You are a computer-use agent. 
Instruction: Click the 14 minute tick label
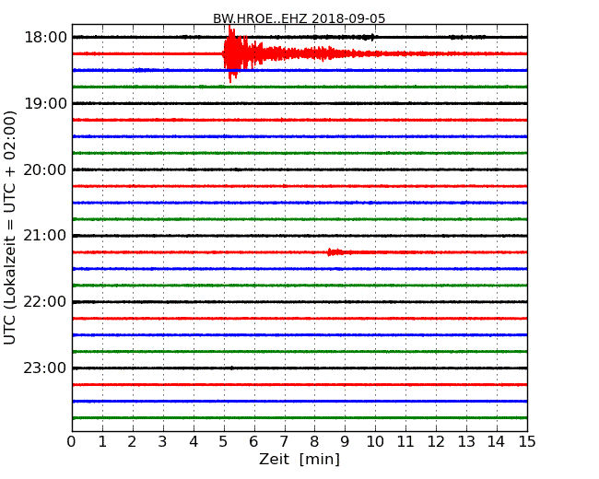[497, 442]
